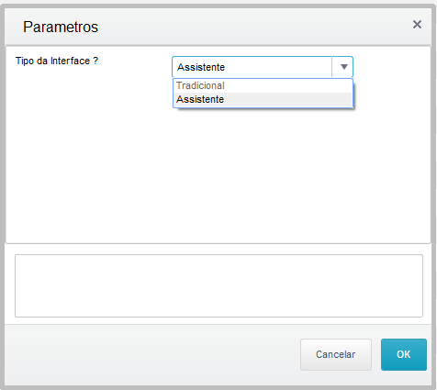Pick the grayed Tradicional interface option
Image resolution: width=437 pixels, height=390 pixels.
tap(200, 85)
